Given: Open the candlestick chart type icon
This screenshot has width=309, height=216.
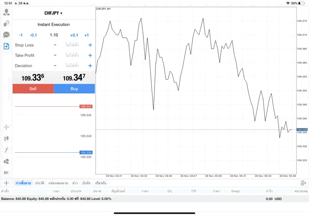Looking at the screenshot, I should click(x=6, y=139).
